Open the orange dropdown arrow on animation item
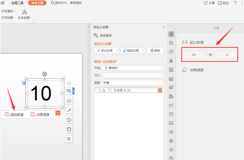This screenshot has width=244, height=160. [160, 90]
